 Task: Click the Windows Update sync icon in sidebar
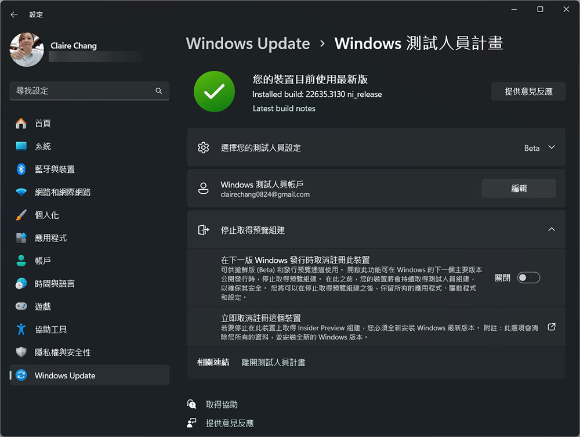pyautogui.click(x=21, y=375)
